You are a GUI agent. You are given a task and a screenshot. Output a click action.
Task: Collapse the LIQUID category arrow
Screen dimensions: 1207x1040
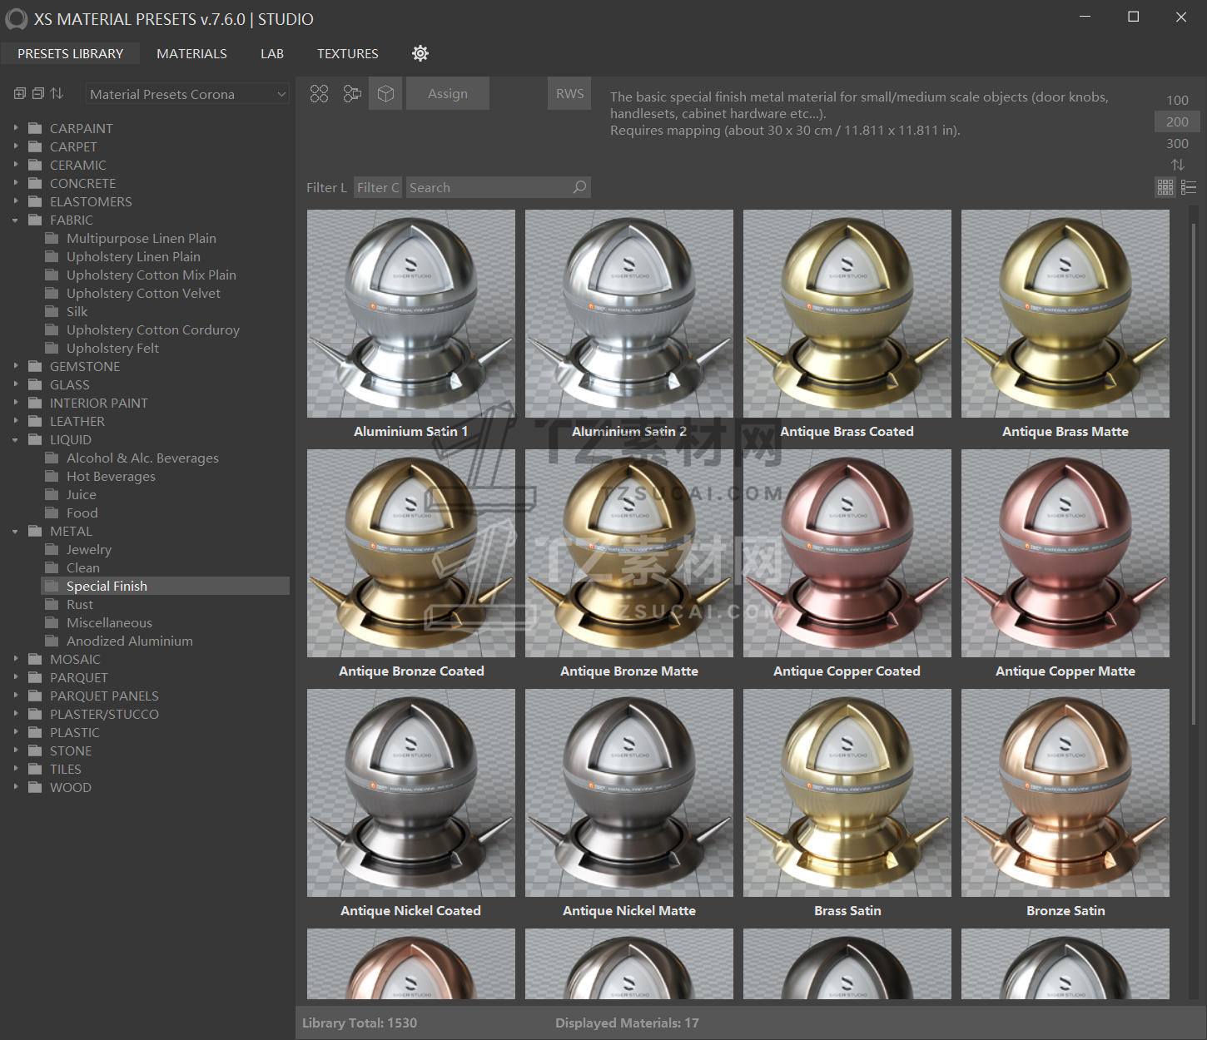pyautogui.click(x=15, y=439)
